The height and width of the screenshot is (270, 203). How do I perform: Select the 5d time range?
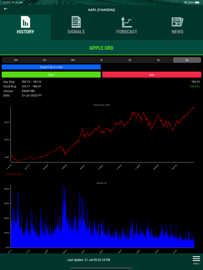tap(16, 60)
